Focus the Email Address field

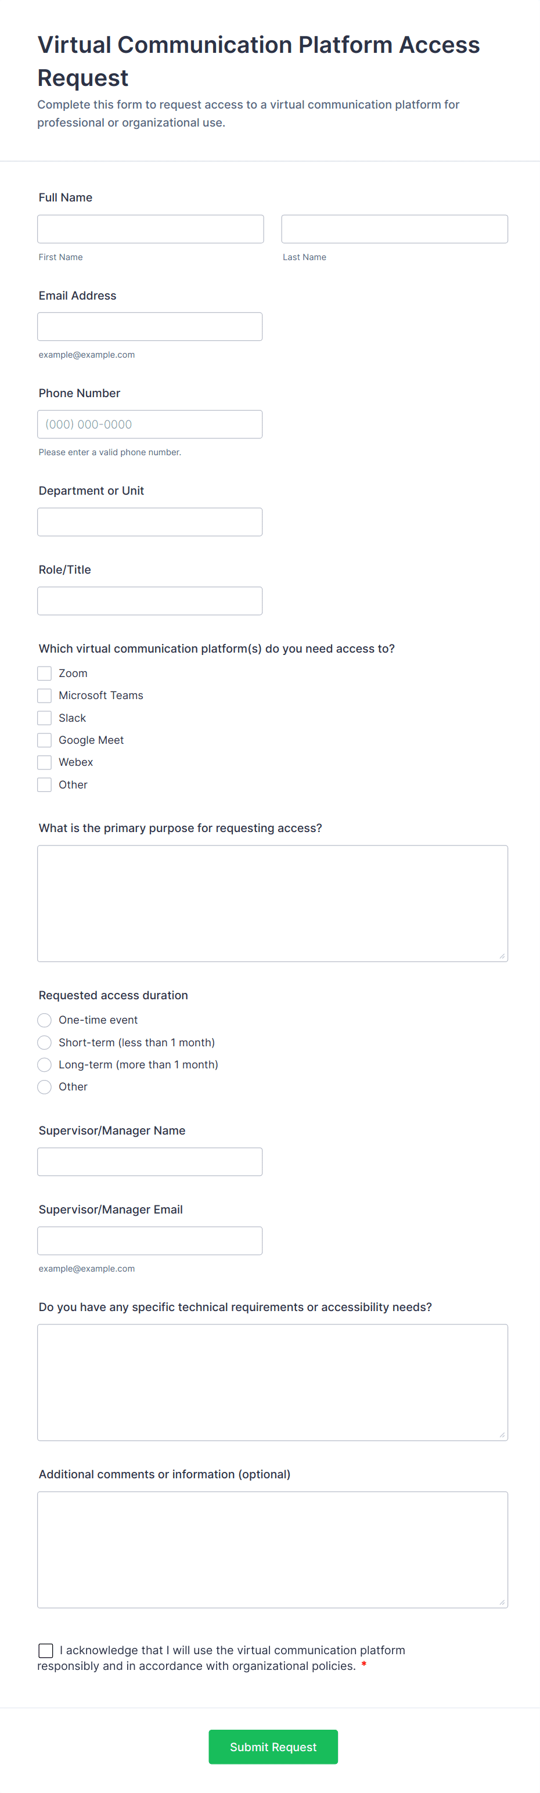point(150,326)
